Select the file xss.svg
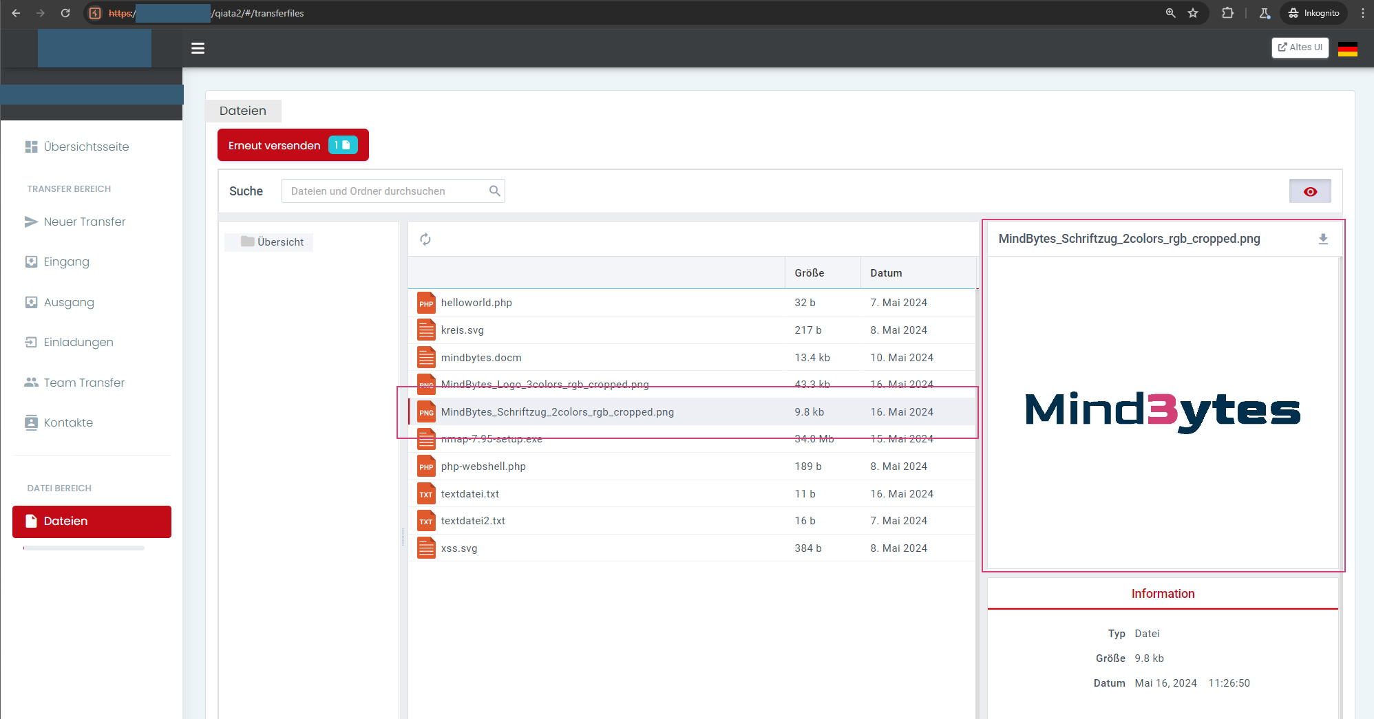Image resolution: width=1374 pixels, height=719 pixels. click(693, 548)
